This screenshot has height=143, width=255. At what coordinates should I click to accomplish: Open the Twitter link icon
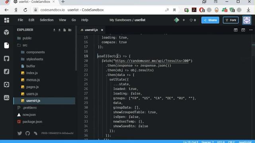(20, 133)
